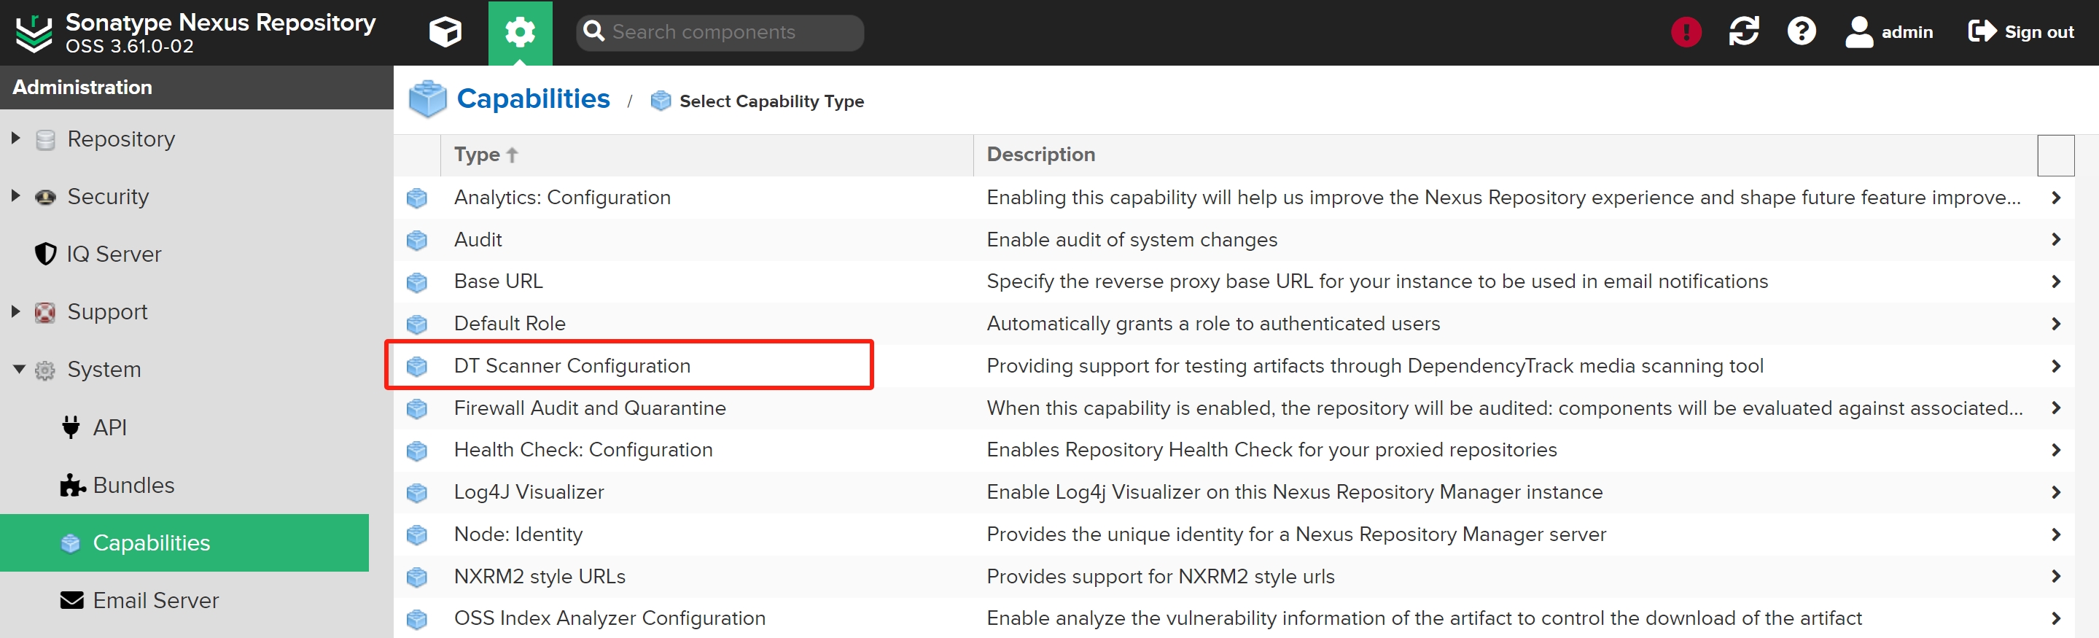This screenshot has height=638, width=2099.
Task: Expand the Repository tree node
Action: click(15, 139)
